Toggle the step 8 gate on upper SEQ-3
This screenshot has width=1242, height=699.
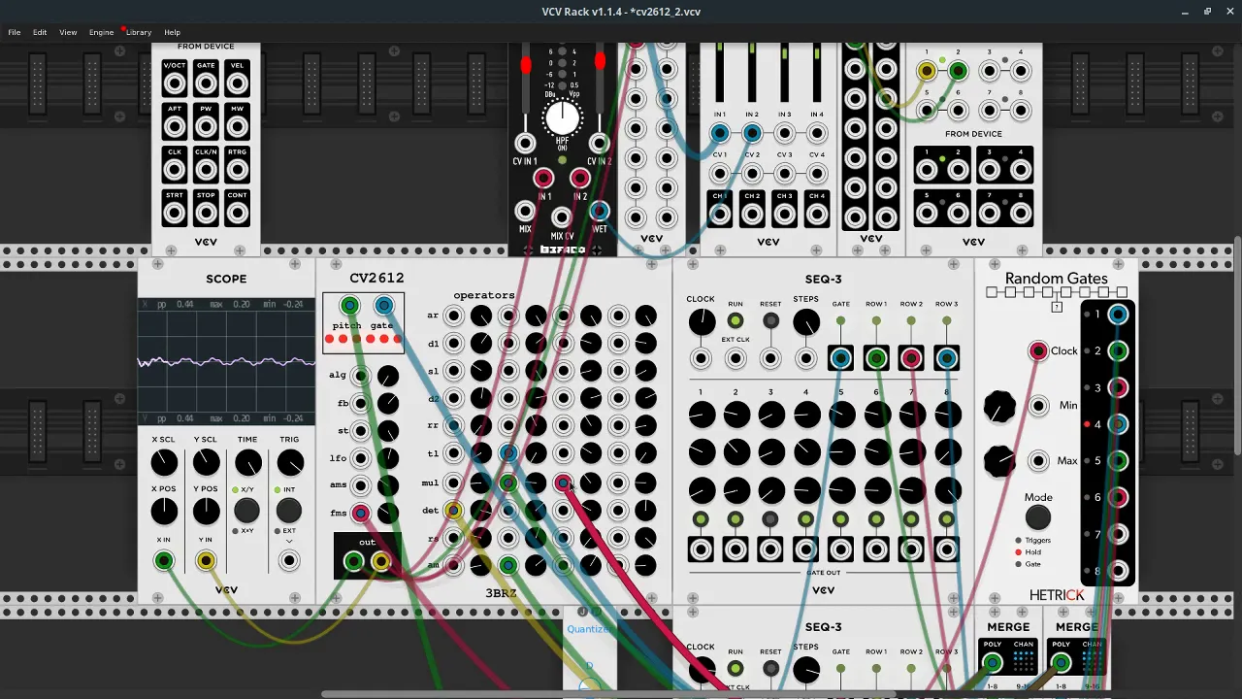coord(946,520)
